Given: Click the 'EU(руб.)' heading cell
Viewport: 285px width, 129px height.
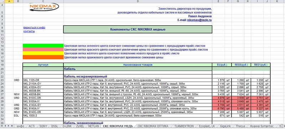Looking at the screenshot, I should tap(222, 65).
